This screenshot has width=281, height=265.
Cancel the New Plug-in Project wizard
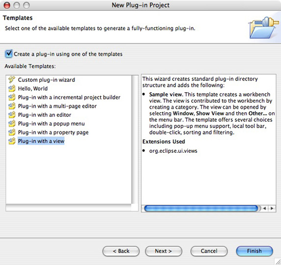(x=209, y=251)
